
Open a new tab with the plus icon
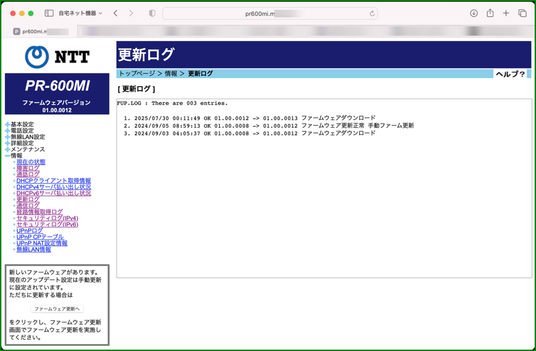[506, 13]
